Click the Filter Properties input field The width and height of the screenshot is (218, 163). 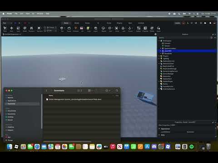coord(186,125)
